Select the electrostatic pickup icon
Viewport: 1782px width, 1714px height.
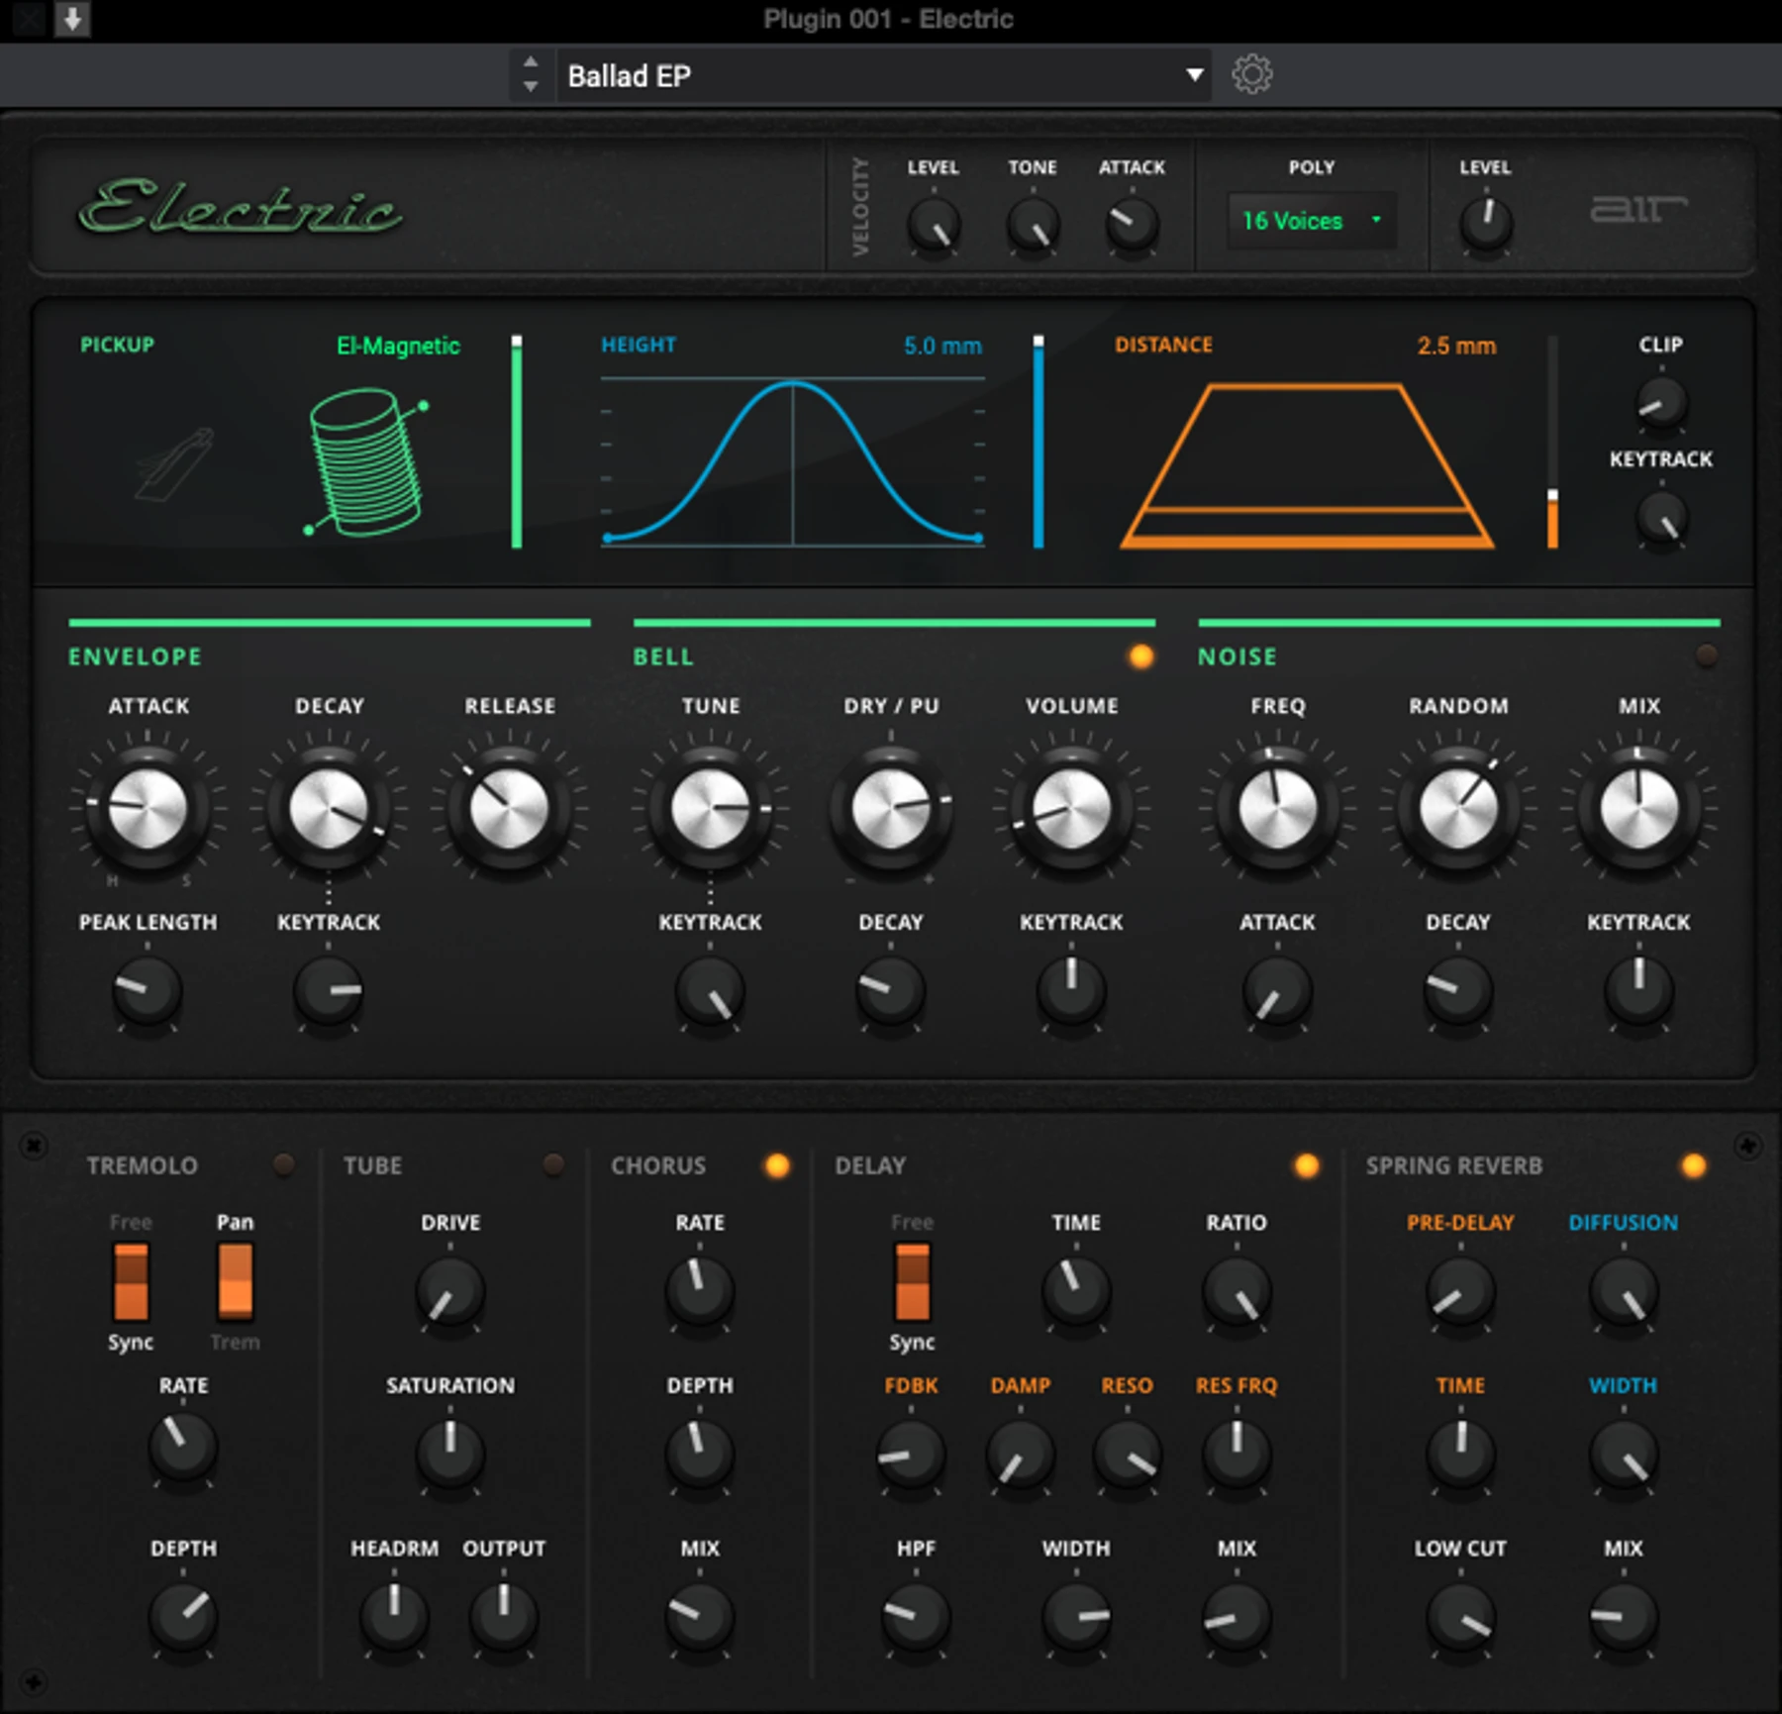[175, 464]
